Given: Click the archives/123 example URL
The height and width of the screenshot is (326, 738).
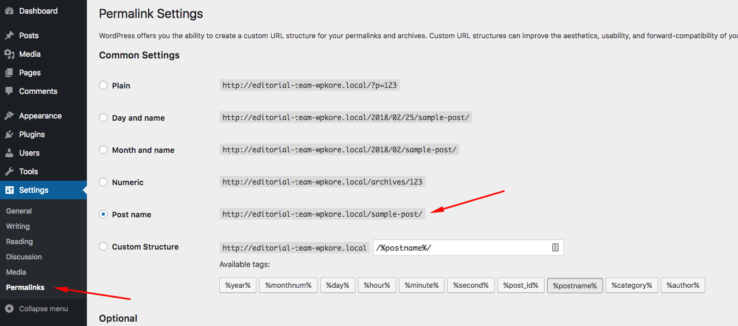Looking at the screenshot, I should (323, 182).
